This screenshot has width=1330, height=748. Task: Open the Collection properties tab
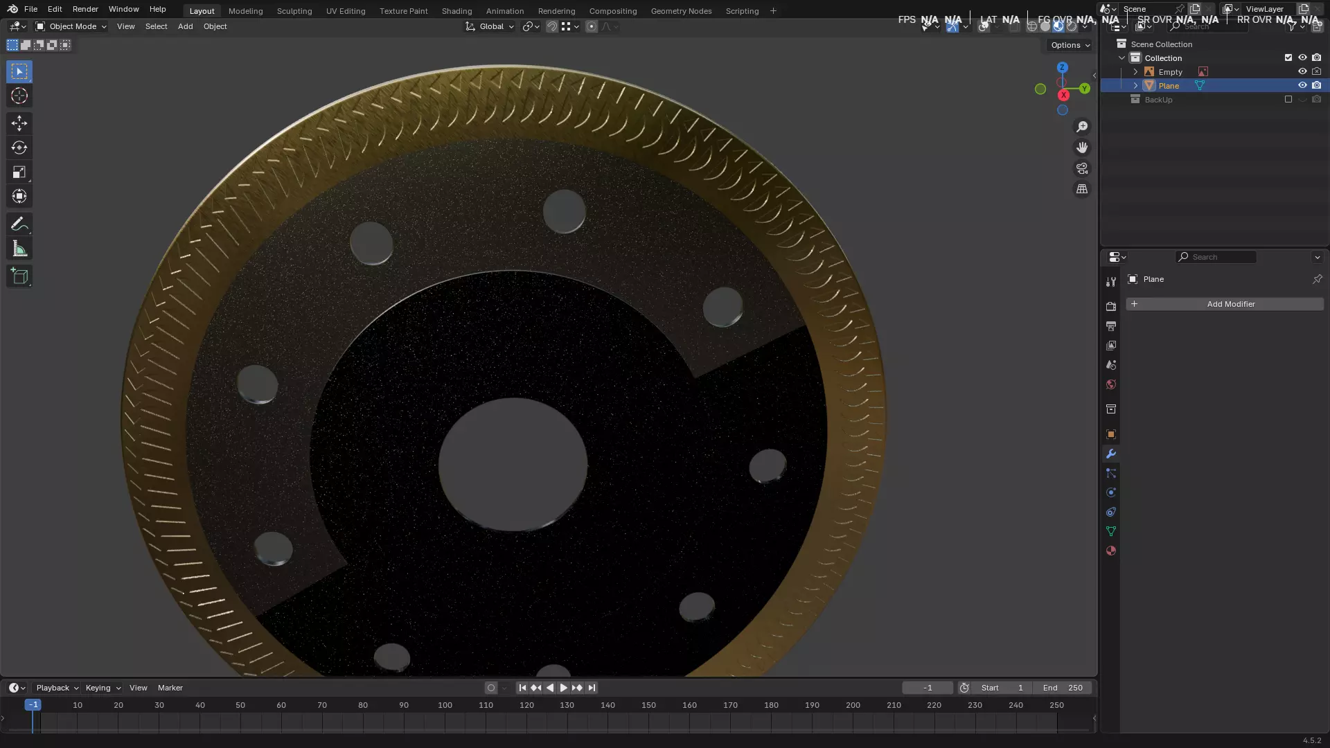(1111, 409)
